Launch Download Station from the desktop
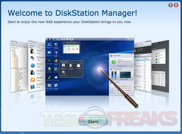This screenshot has width=182, height=134. (x=56, y=61)
